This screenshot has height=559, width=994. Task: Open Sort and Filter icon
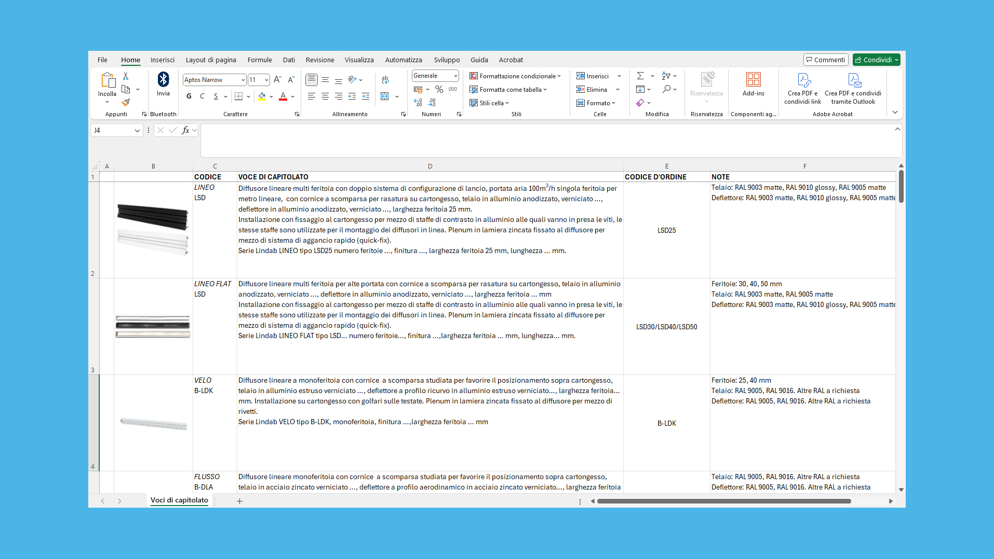tap(666, 76)
